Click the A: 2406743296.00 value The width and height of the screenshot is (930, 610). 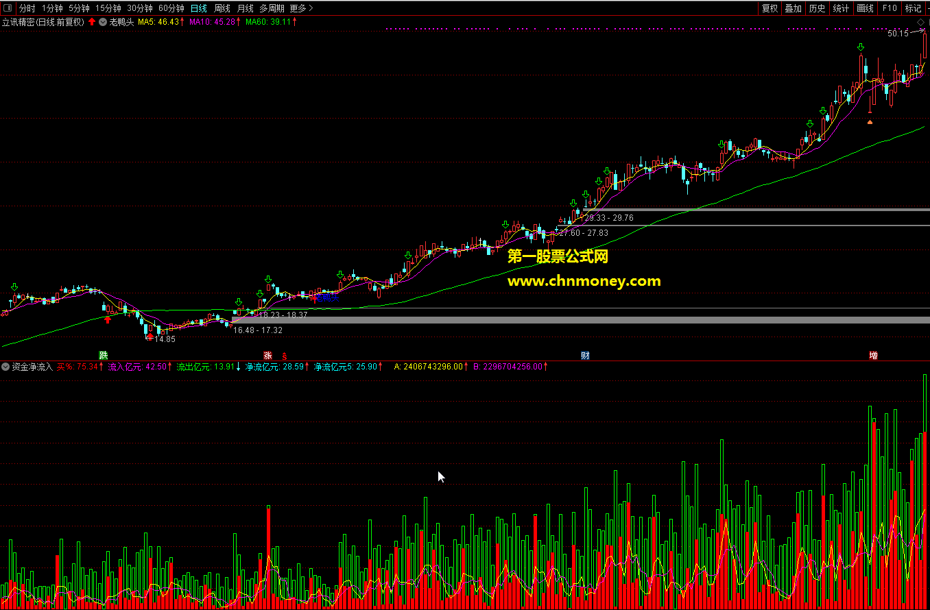click(432, 367)
